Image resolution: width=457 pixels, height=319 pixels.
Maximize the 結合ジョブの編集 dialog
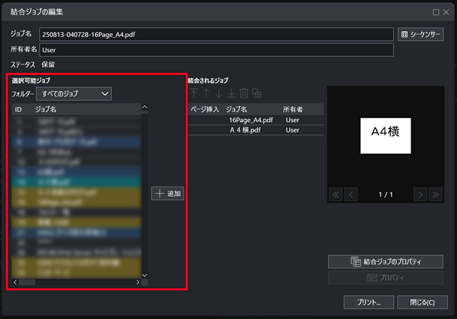pos(436,12)
